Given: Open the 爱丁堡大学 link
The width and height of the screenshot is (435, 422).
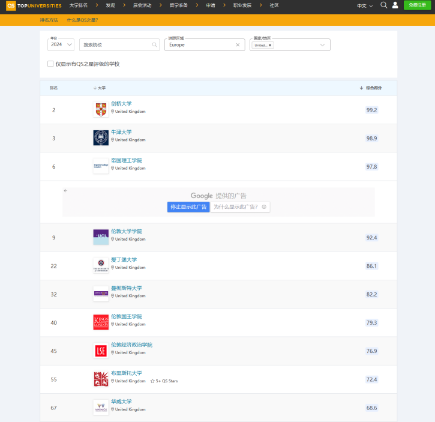Looking at the screenshot, I should [x=124, y=259].
